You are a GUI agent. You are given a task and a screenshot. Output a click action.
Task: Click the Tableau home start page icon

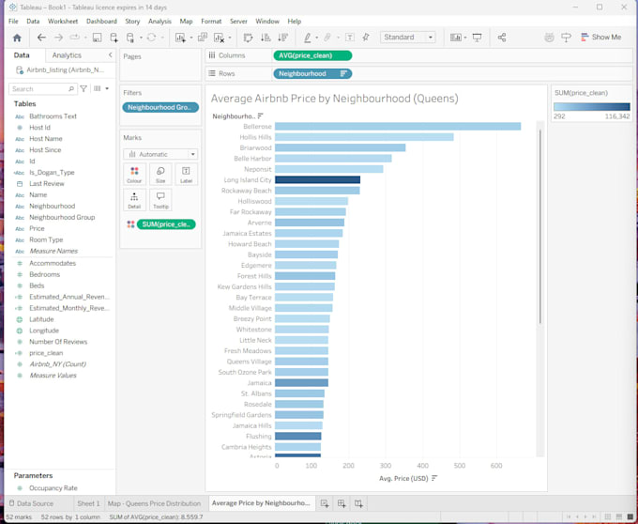pyautogui.click(x=17, y=38)
